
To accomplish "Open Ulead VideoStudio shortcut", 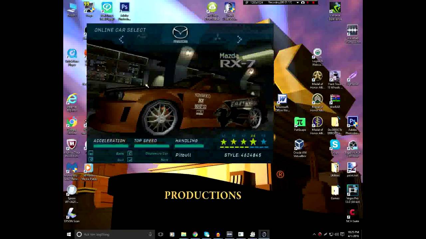I will coord(229,11).
